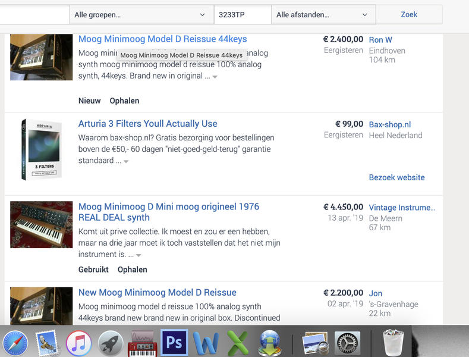This screenshot has width=469, height=357.
Task: Launch iTunes from the dock
Action: click(78, 343)
